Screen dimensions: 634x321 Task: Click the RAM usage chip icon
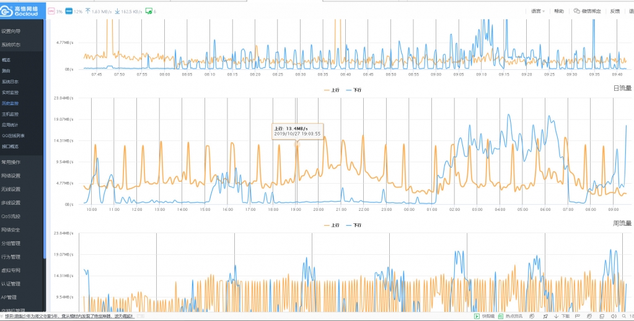pos(69,11)
